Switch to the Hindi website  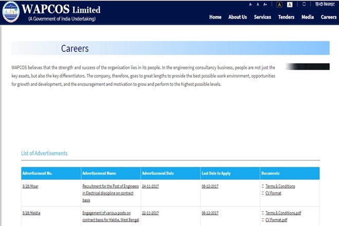pyautogui.click(x=326, y=4)
